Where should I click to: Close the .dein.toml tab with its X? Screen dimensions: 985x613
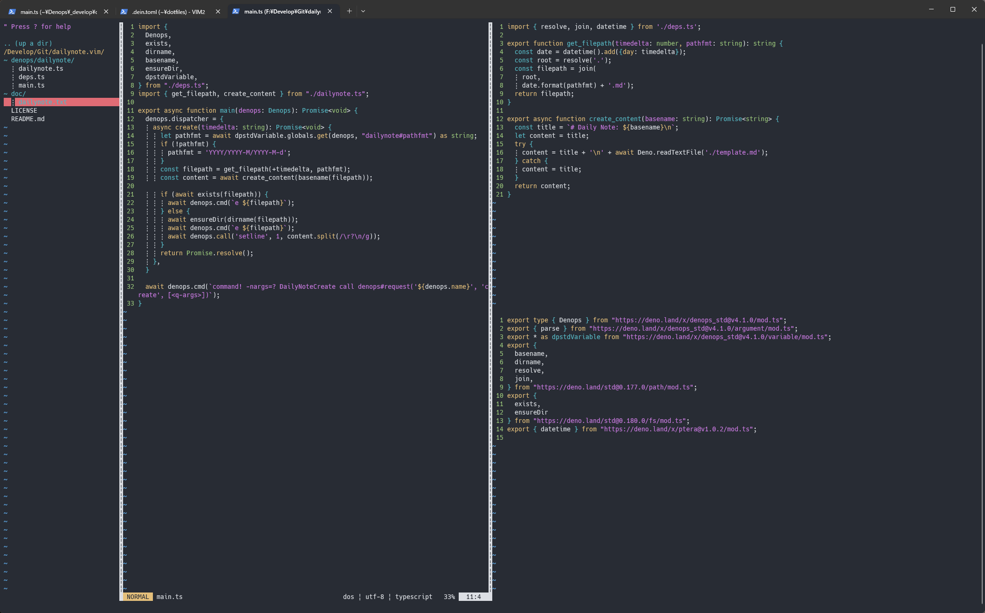(218, 11)
